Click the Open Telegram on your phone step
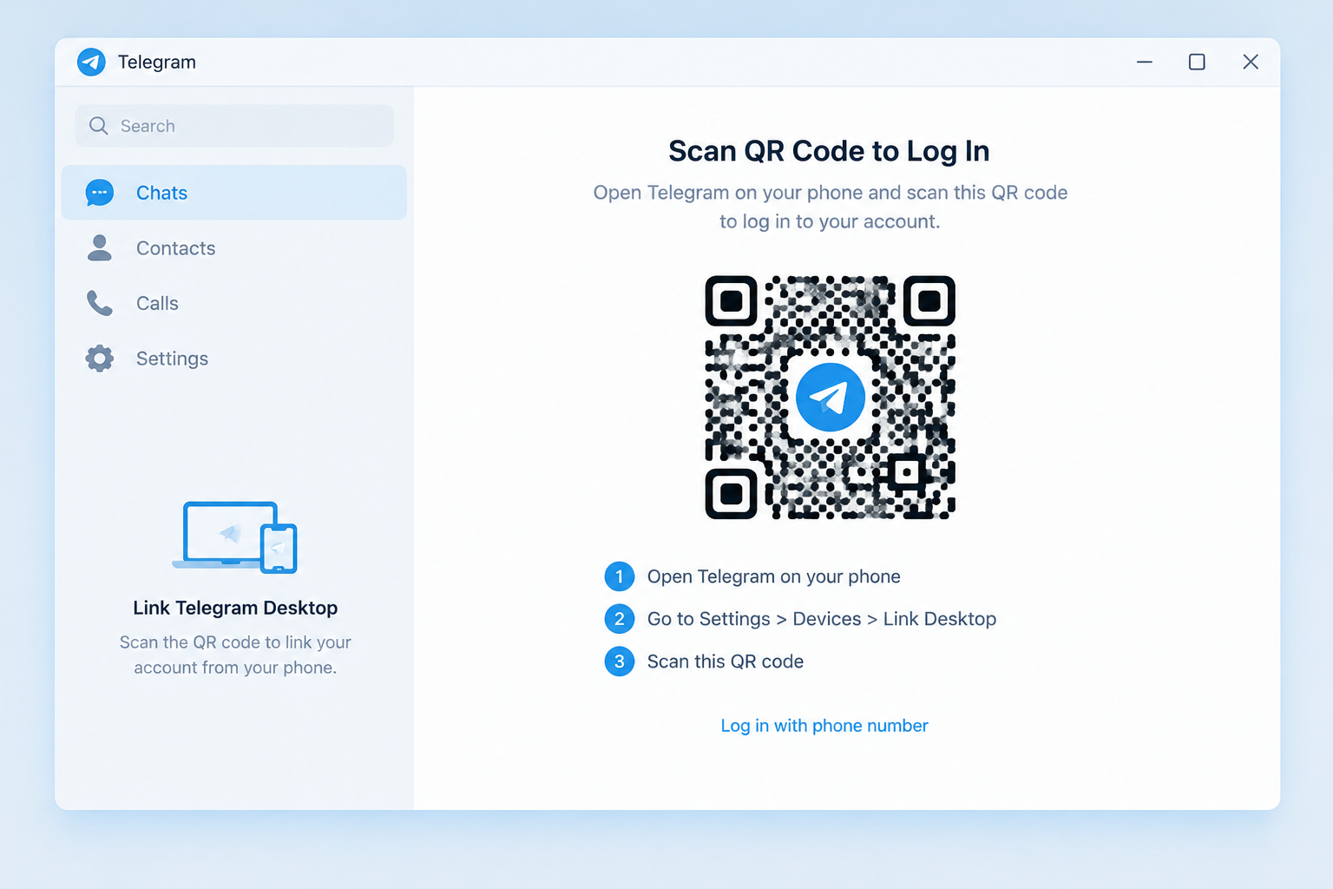Viewport: 1333px width, 889px height. pyautogui.click(x=752, y=576)
